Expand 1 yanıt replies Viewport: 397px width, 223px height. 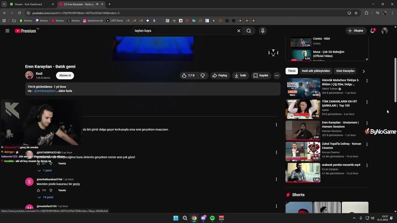click(45, 171)
